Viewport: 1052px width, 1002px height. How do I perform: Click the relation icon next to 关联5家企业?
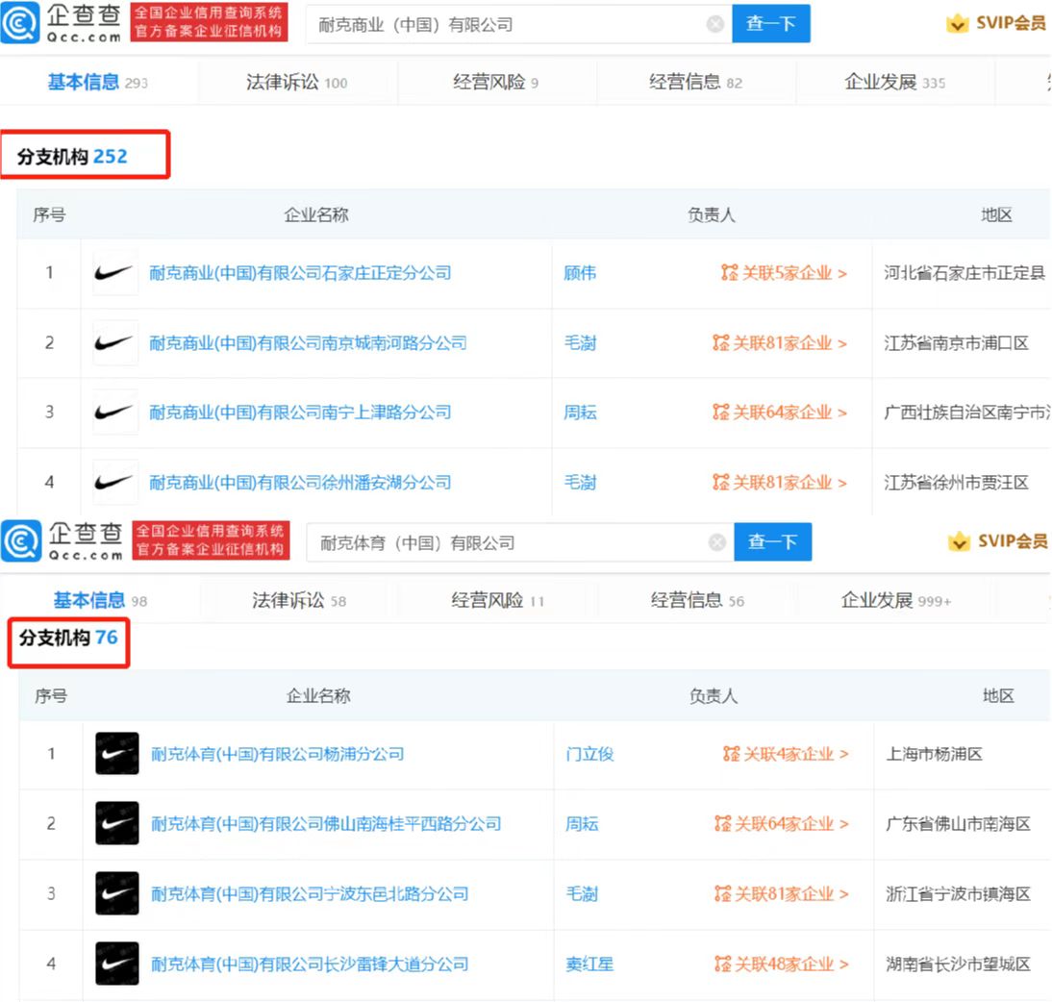point(729,272)
